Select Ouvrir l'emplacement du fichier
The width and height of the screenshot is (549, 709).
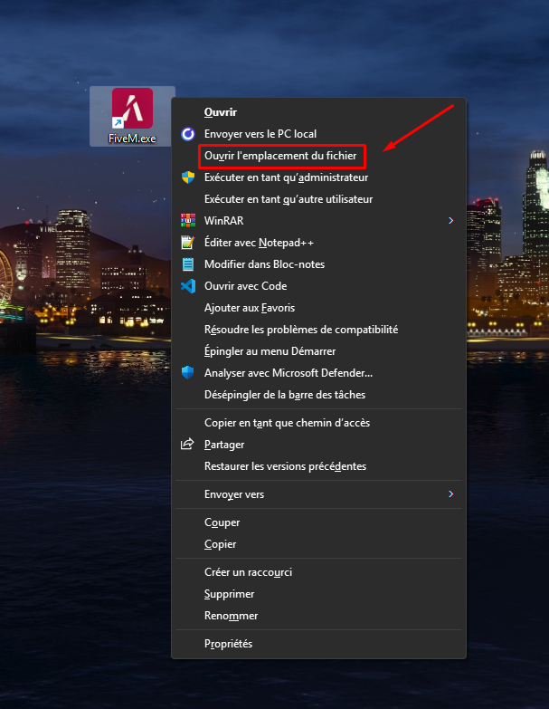tap(280, 156)
